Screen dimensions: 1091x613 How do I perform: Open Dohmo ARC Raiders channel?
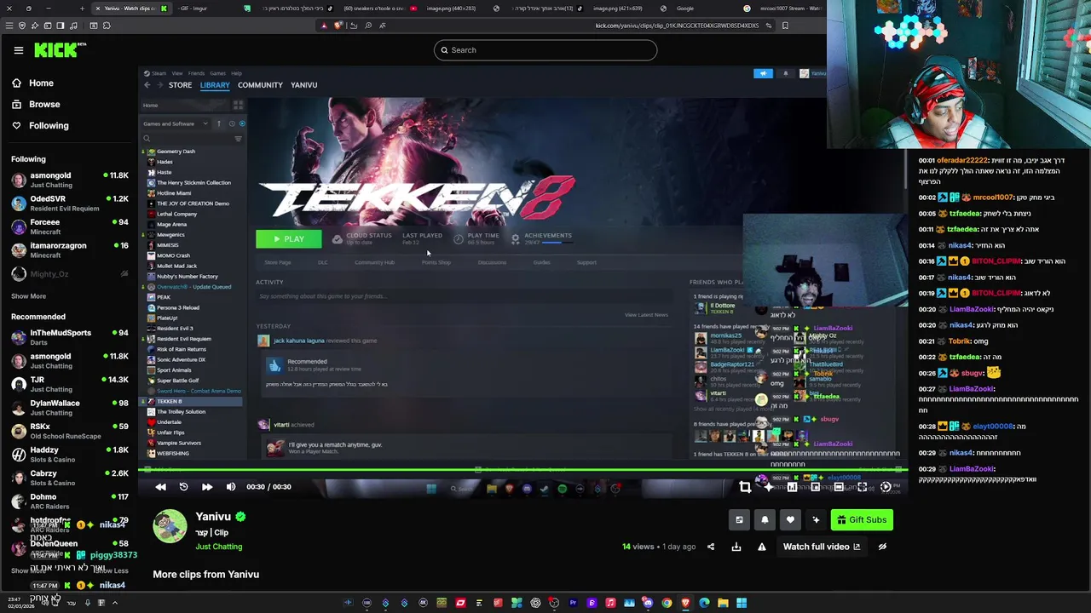70,501
